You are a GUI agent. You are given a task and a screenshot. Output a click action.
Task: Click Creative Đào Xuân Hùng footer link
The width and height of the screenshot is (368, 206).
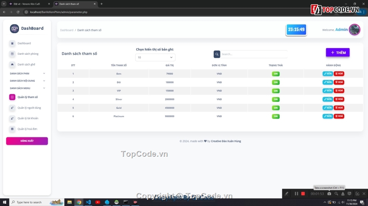pyautogui.click(x=226, y=141)
